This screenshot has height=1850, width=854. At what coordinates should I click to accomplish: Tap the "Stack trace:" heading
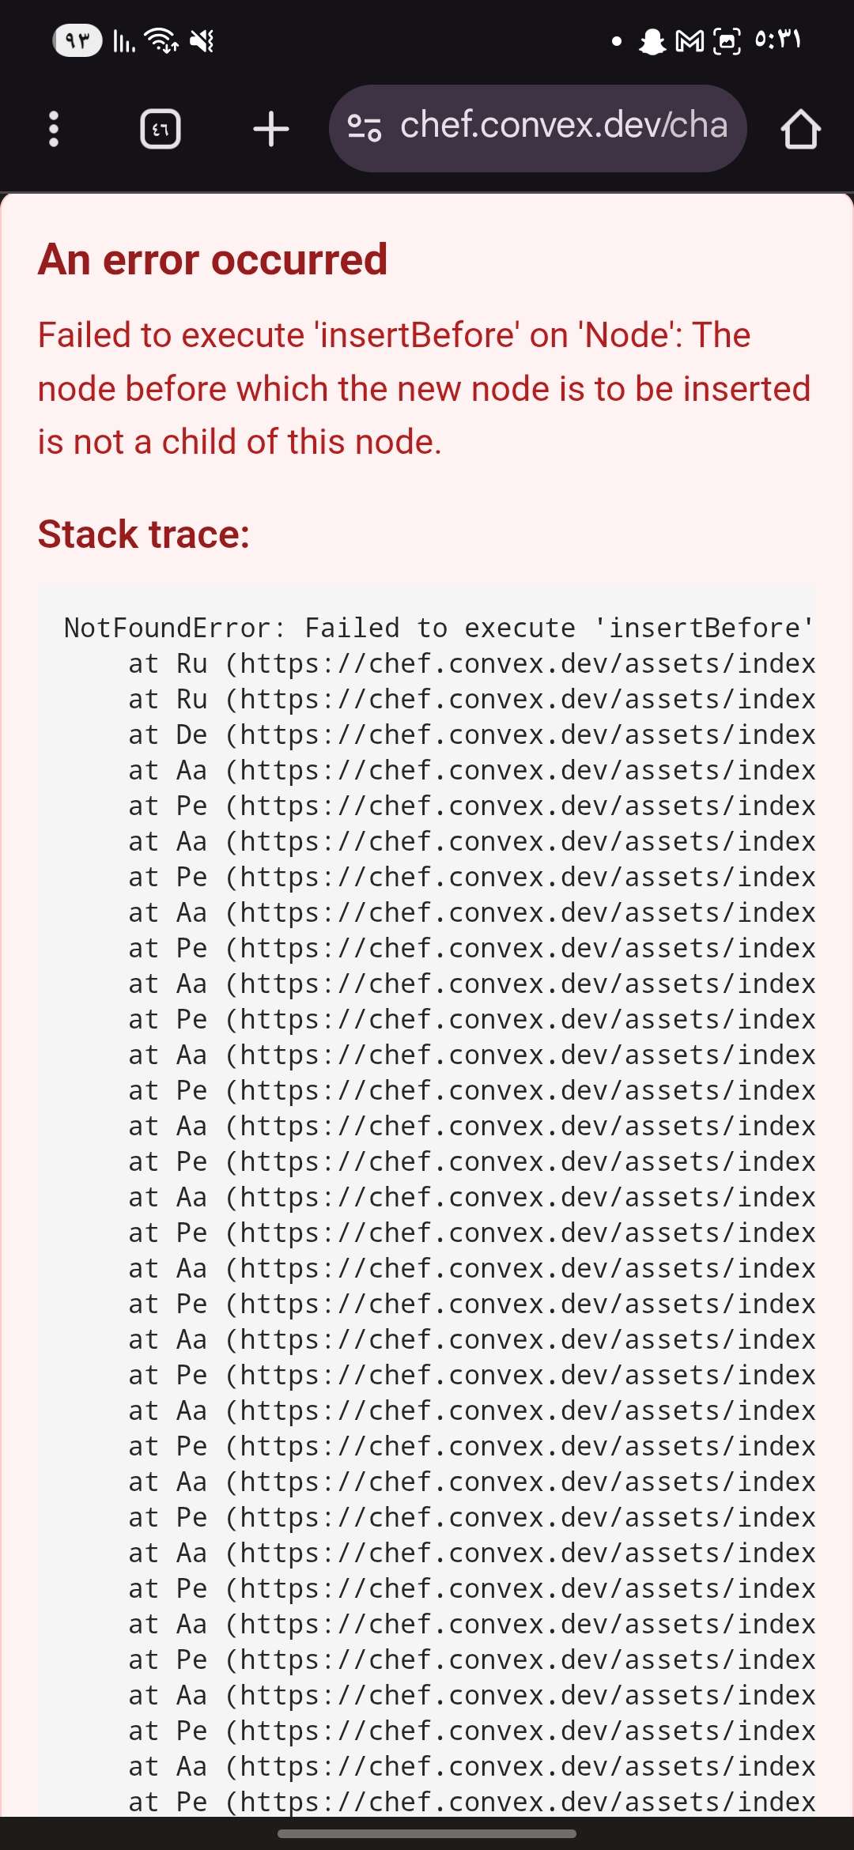pos(144,534)
